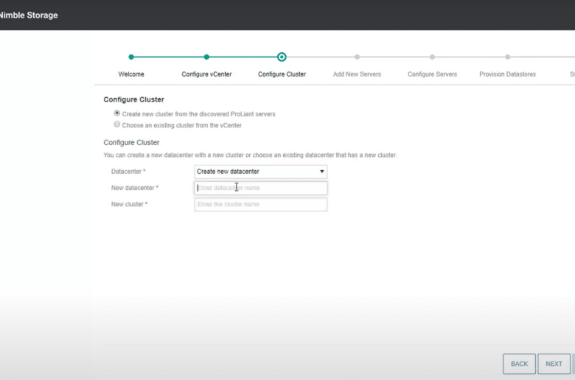
Task: Click the Configure vCenter progress dot
Action: [x=206, y=57]
